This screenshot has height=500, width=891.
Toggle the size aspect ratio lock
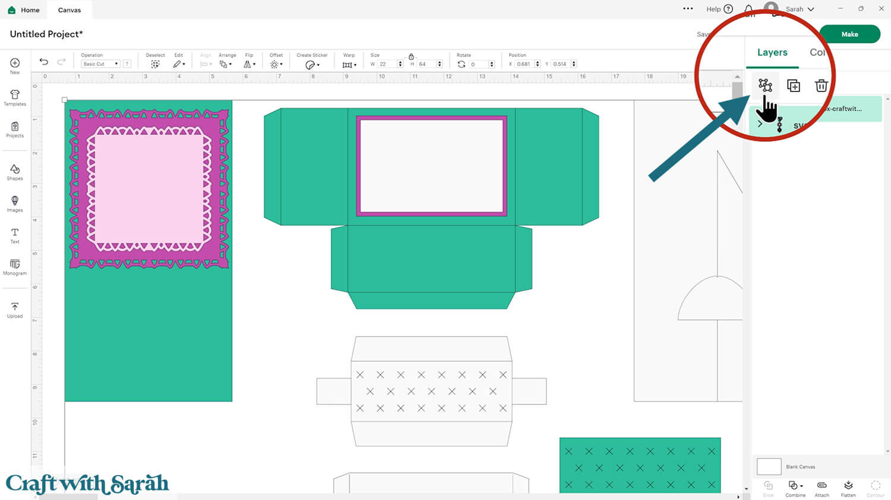(411, 56)
